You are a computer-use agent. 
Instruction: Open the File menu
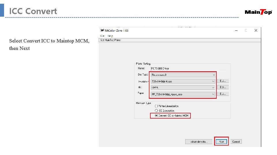pyautogui.click(x=102, y=36)
